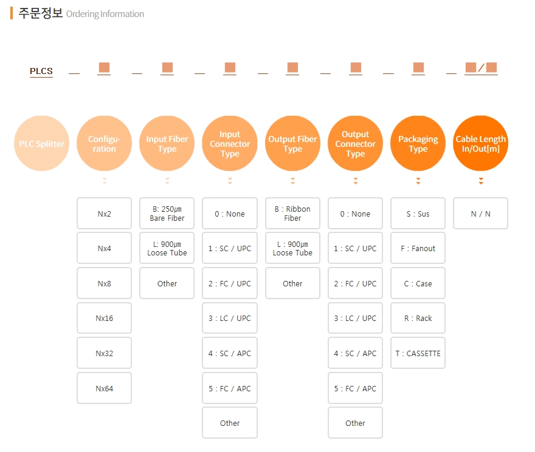Click the PLCS code prefix text
This screenshot has height=452, width=535.
point(41,71)
